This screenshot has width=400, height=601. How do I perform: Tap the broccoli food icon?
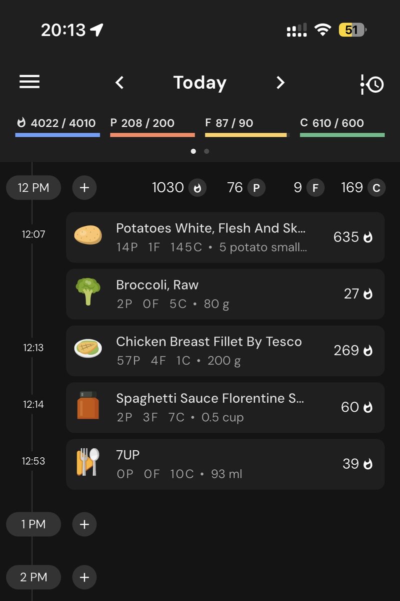click(88, 292)
